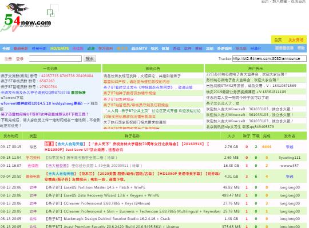Click user notice mentioning qq549405579
Image resolution: width=309 pixels, height=228 pixels.
[x=240, y=127]
